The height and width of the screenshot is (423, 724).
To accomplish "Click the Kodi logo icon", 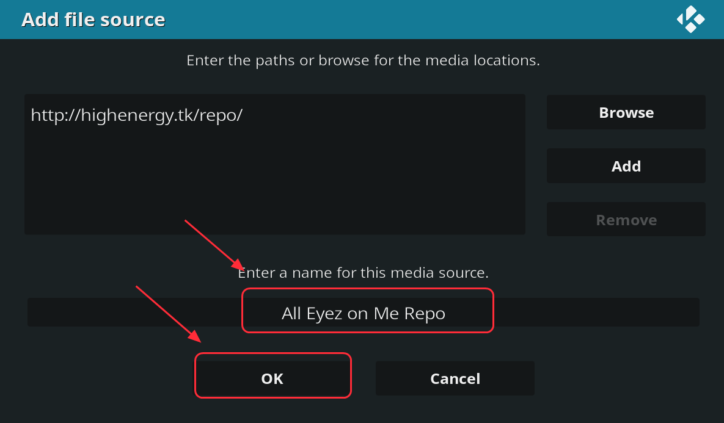I will click(x=690, y=20).
